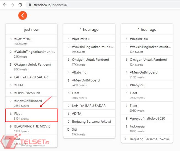The width and height of the screenshot is (180, 151).
Task: Open Fleet trend with 315K tweets
Action: (18, 114)
